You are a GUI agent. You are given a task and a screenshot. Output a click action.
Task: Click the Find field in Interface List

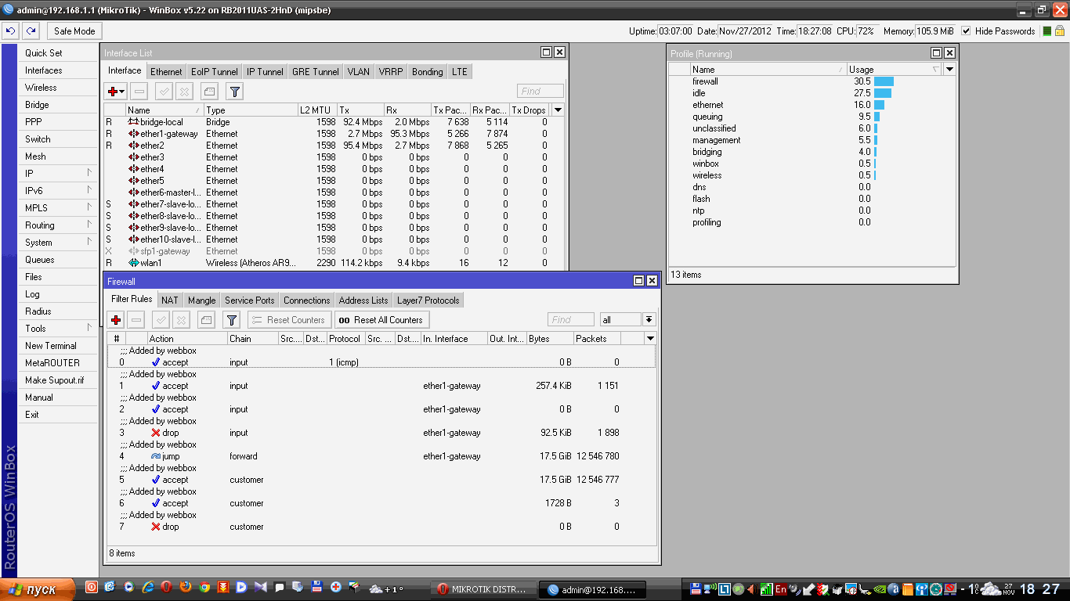point(540,92)
